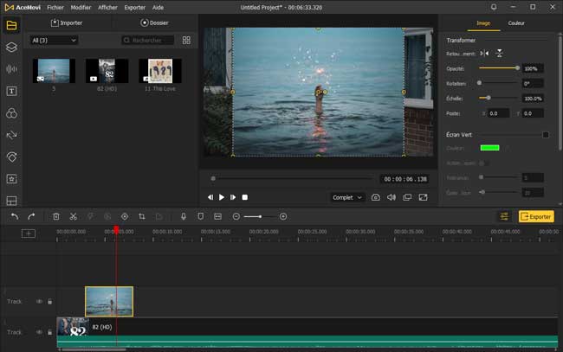Toggle the lock on the lower track
The height and width of the screenshot is (352, 563).
49,331
